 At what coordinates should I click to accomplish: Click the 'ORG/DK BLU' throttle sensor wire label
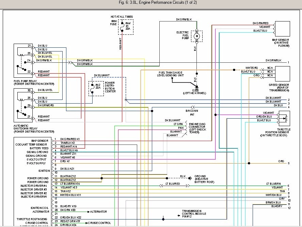tap(264, 117)
